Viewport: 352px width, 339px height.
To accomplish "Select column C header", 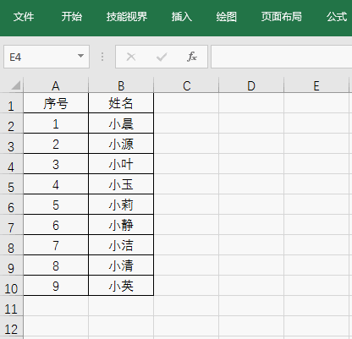I will click(x=186, y=85).
